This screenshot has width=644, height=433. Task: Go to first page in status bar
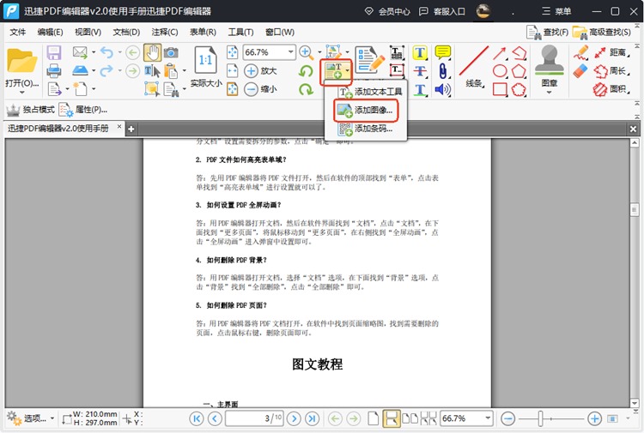tap(197, 418)
